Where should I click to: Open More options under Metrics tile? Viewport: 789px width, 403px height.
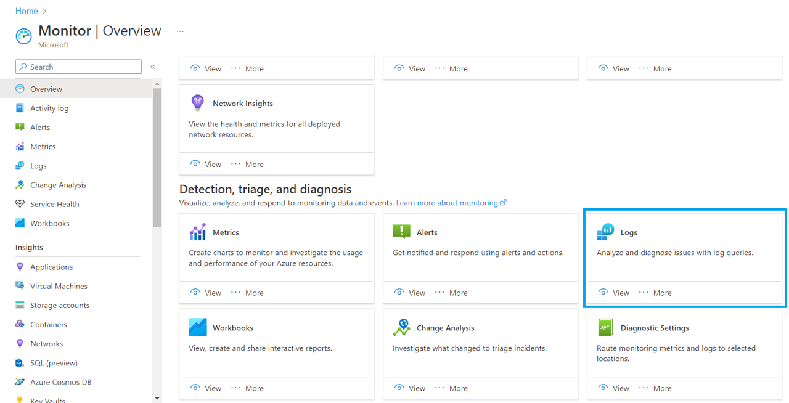point(247,293)
